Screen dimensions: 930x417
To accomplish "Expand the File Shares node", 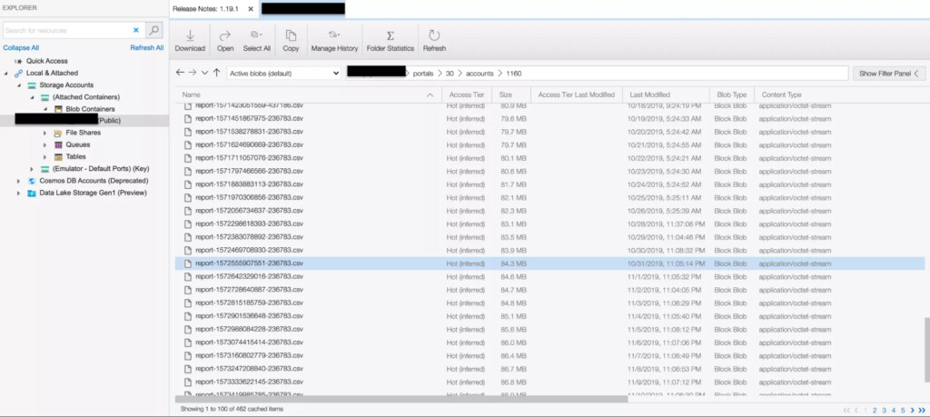I will 45,133.
